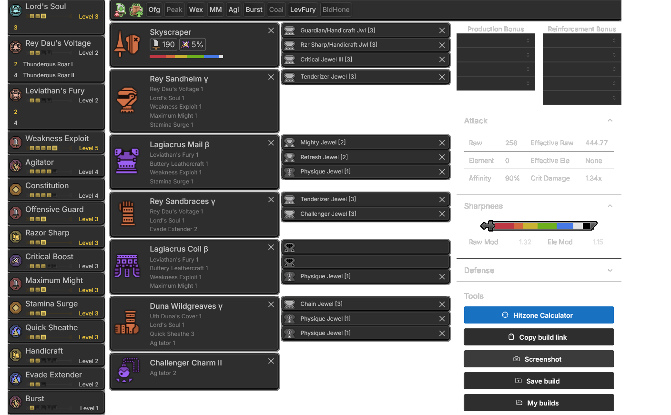Image resolution: width=671 pixels, height=415 pixels.
Task: Click the second palico icon in top bar
Action: point(136,10)
